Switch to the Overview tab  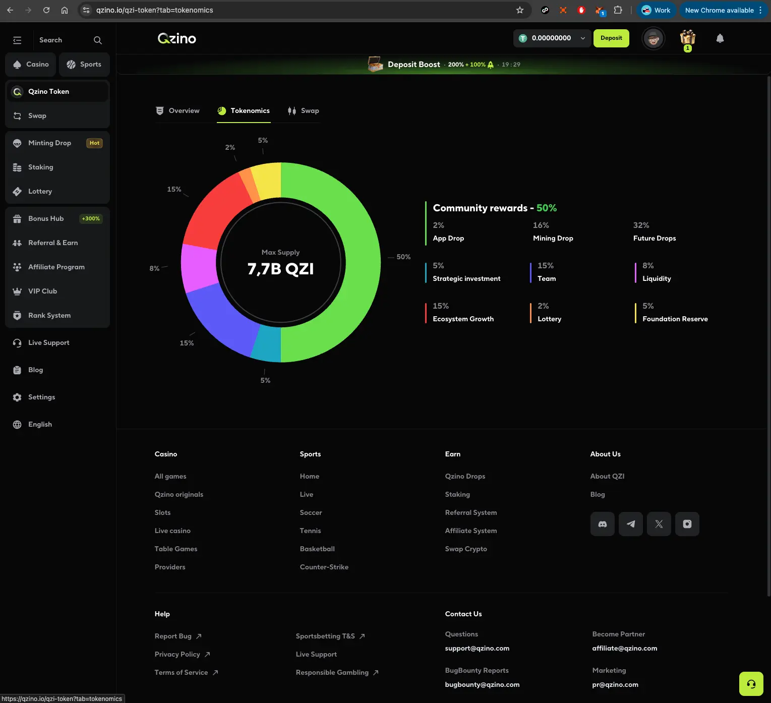177,111
